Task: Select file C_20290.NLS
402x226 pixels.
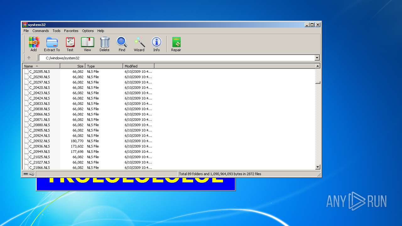Action: coord(40,77)
